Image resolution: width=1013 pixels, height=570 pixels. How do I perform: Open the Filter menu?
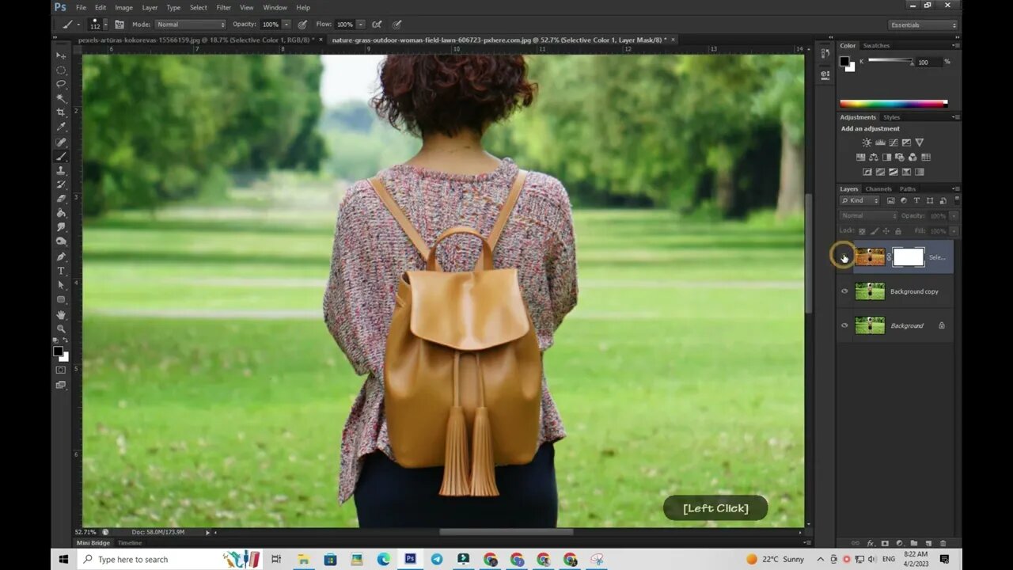coord(224,7)
